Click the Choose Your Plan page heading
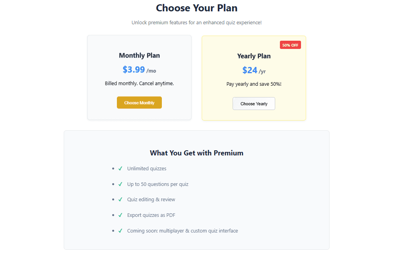405x256 pixels. click(x=197, y=8)
